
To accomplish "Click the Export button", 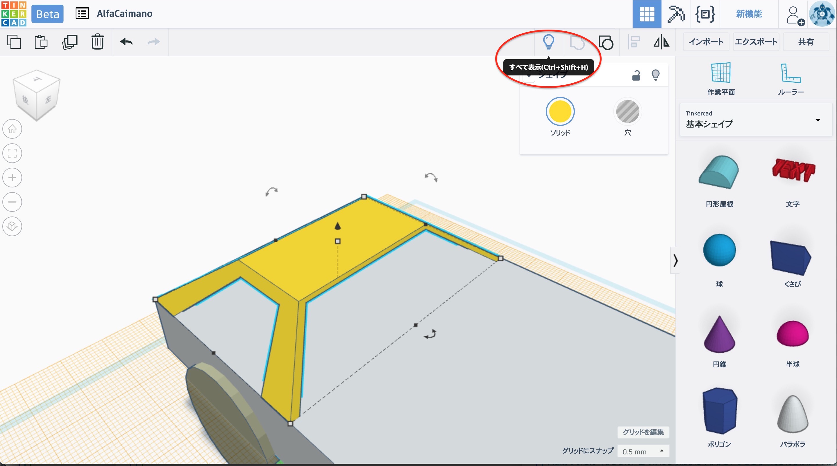I will click(756, 42).
